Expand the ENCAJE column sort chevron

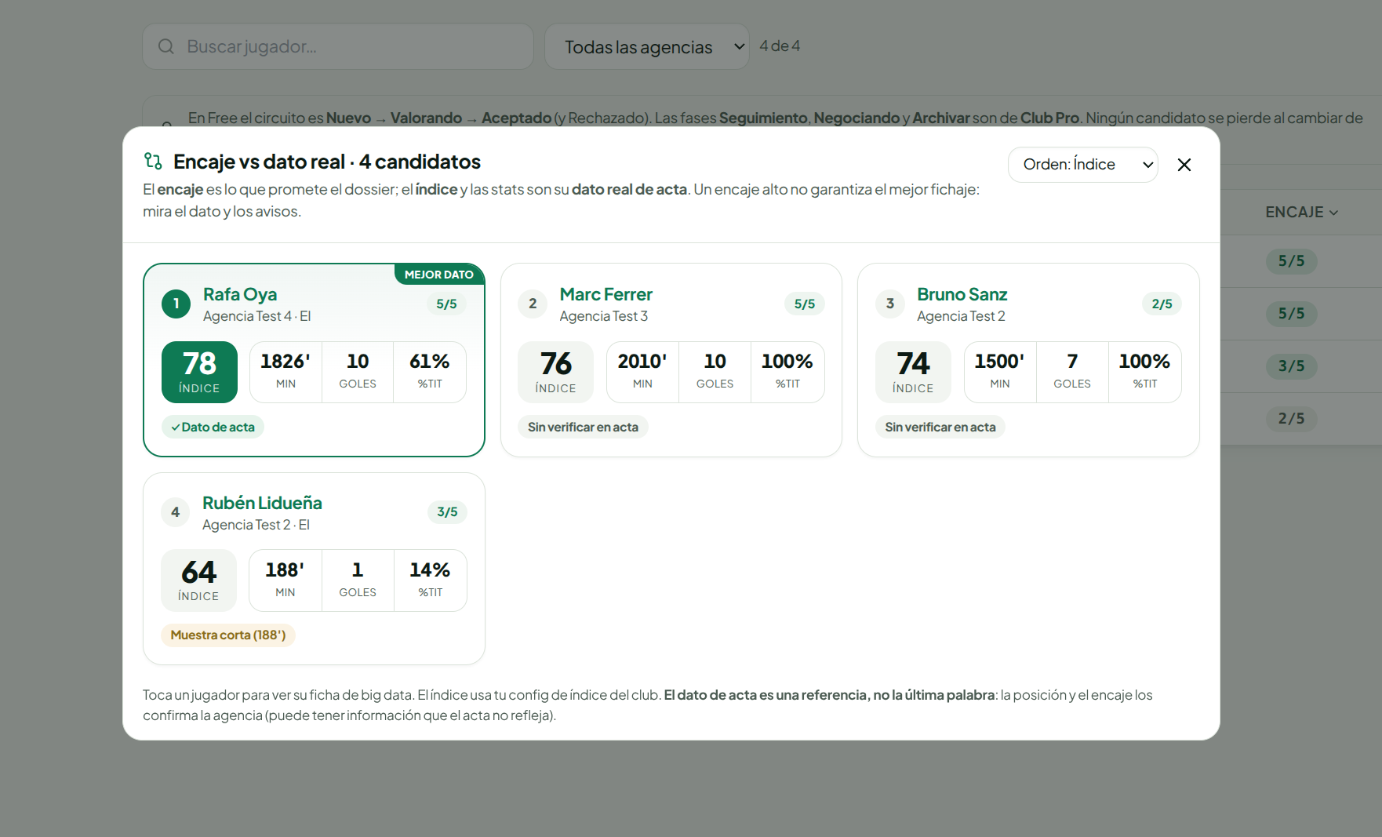1333,213
